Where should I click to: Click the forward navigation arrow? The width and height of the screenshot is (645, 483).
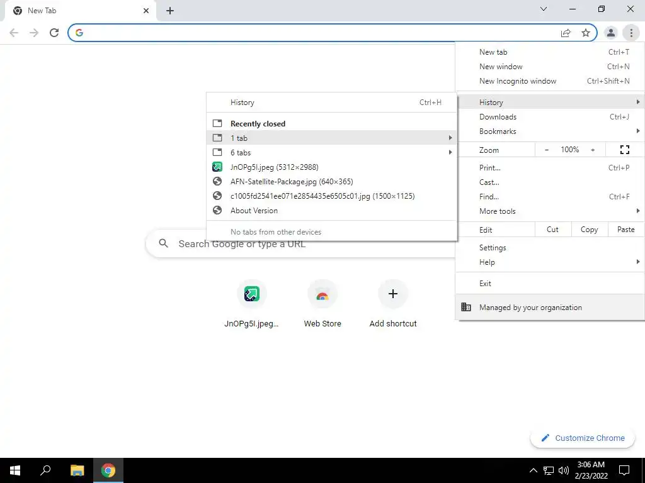coord(34,33)
